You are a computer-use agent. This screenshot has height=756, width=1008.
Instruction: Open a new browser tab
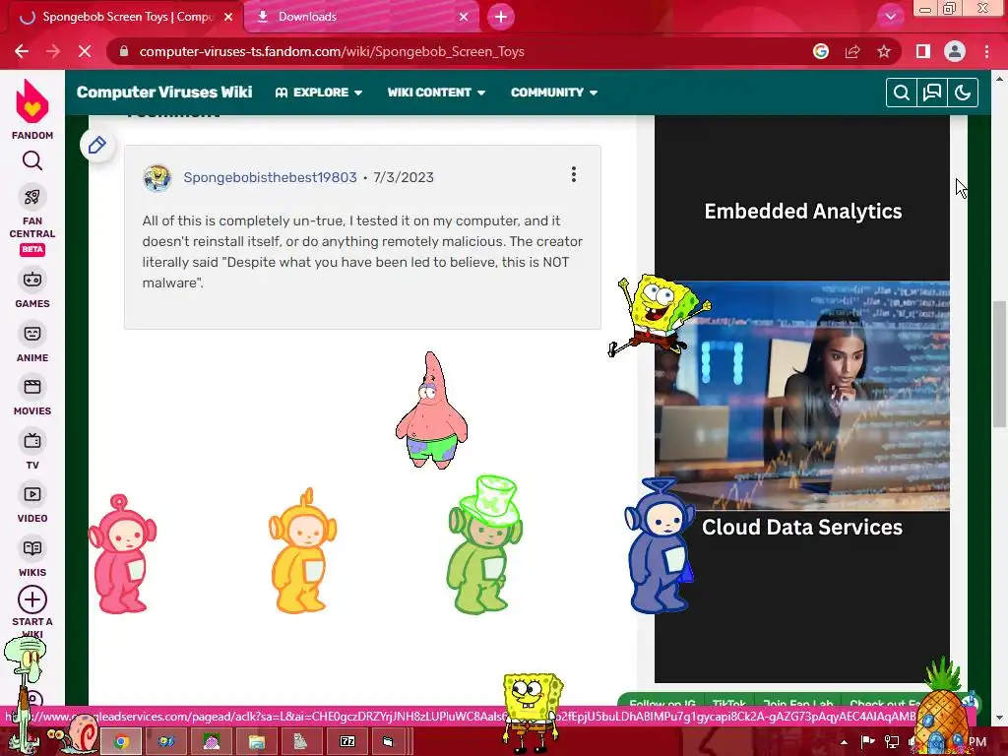tap(501, 18)
